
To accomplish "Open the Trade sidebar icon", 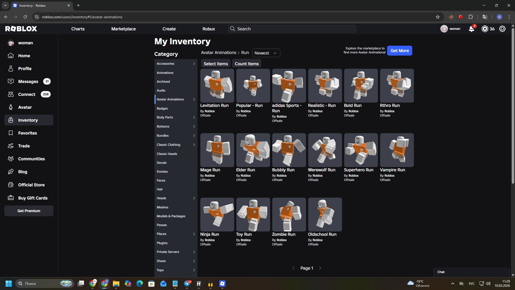I will (11, 146).
